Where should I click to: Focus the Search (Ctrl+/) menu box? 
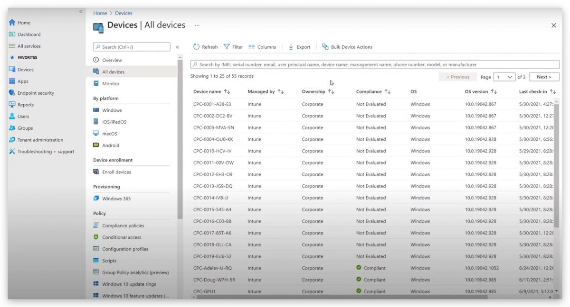coord(132,47)
